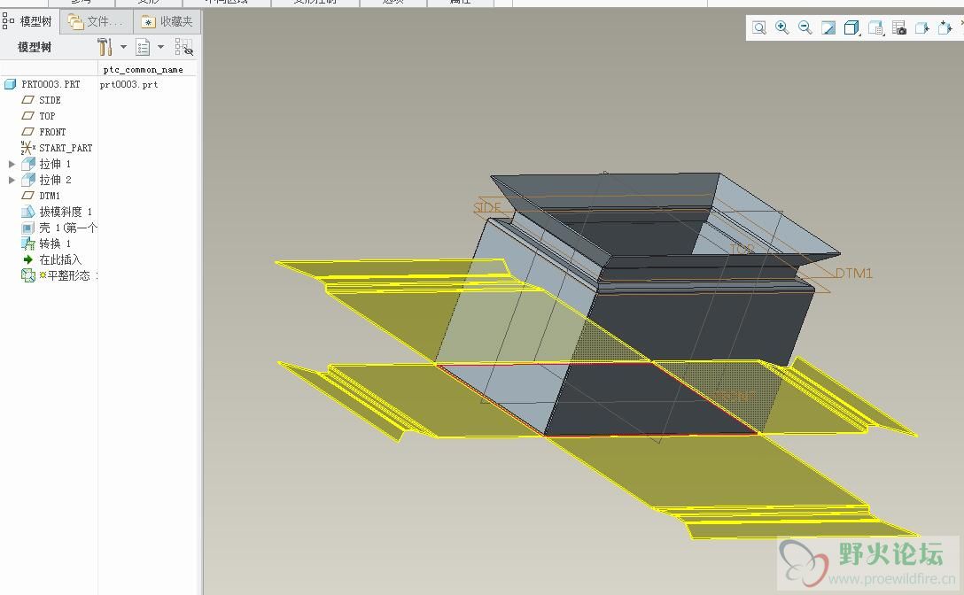This screenshot has height=595, width=964.
Task: Click the model tree settings hammer icon
Action: pyautogui.click(x=105, y=47)
